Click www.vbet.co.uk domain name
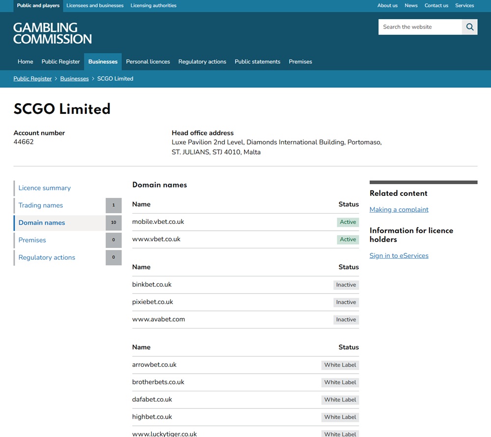This screenshot has width=491, height=437. click(x=156, y=239)
